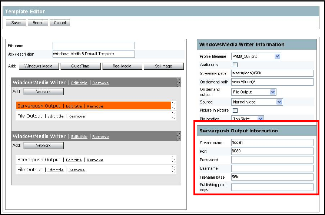The width and height of the screenshot is (325, 215).
Task: Add a Real Media writer
Action: 122,66
